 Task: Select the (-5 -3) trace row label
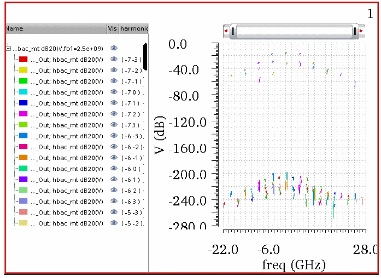tap(66, 212)
